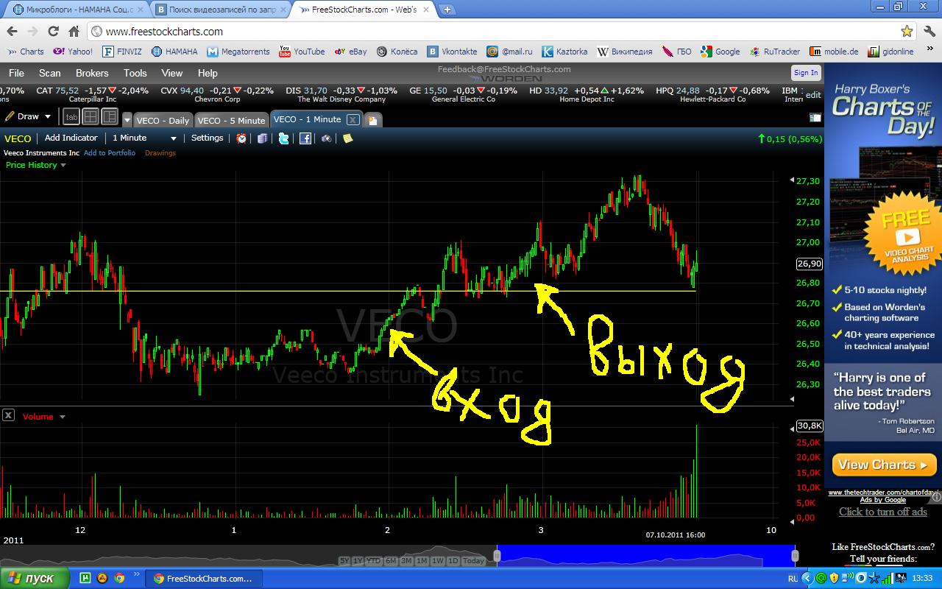Image resolution: width=942 pixels, height=589 pixels.
Task: Click the View Charts ad button
Action: click(x=884, y=465)
